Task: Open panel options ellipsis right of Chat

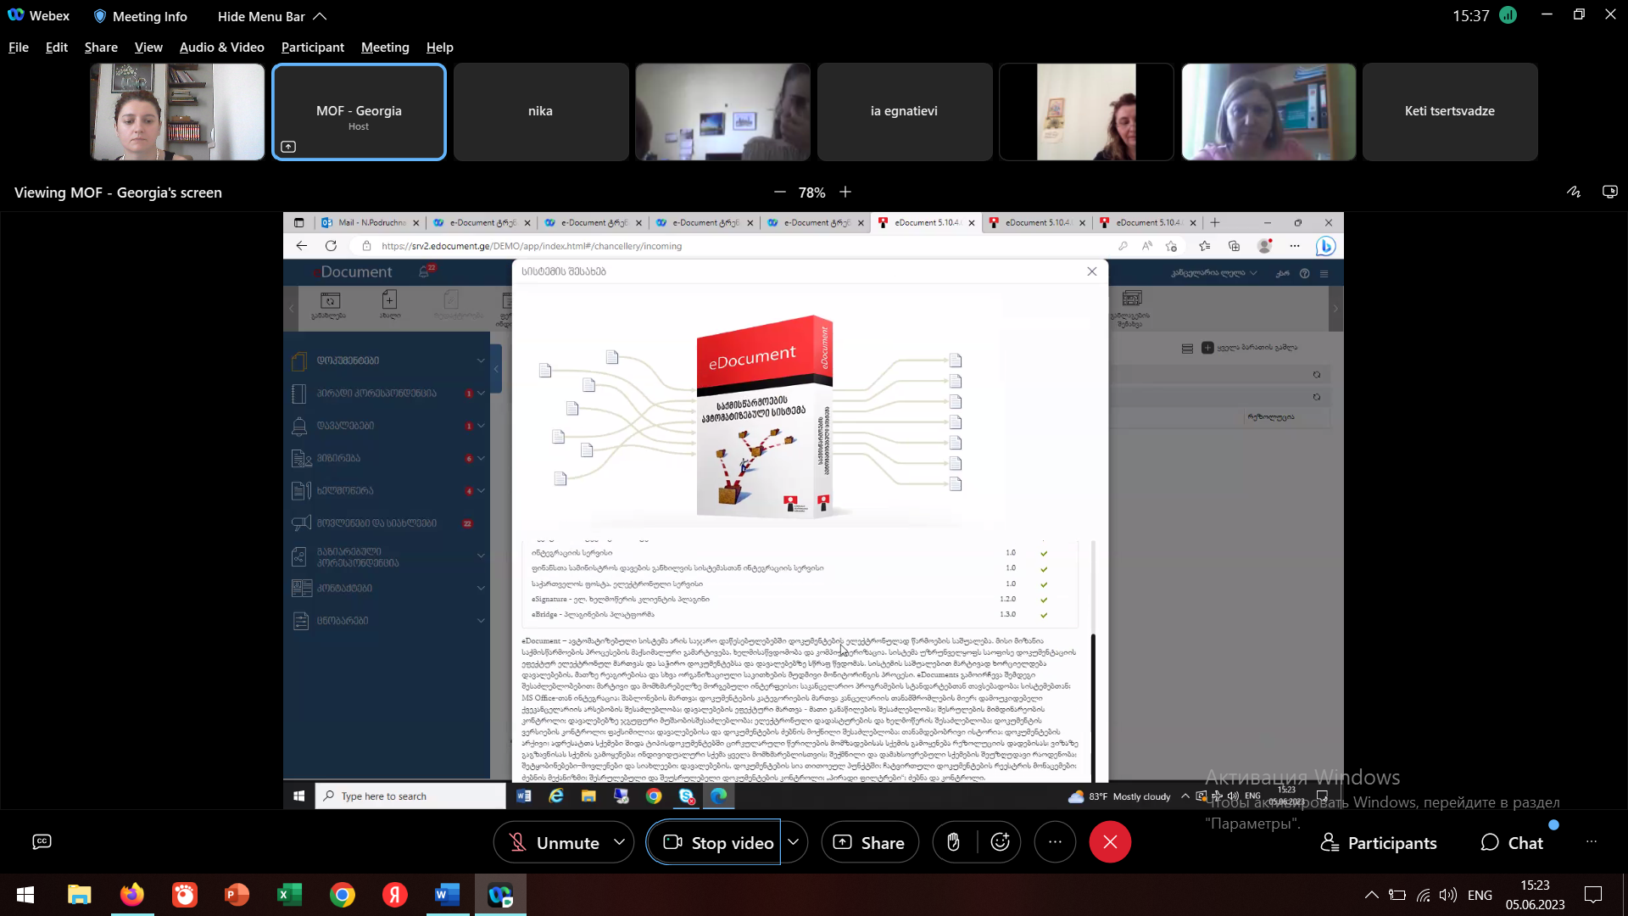Action: [1592, 842]
